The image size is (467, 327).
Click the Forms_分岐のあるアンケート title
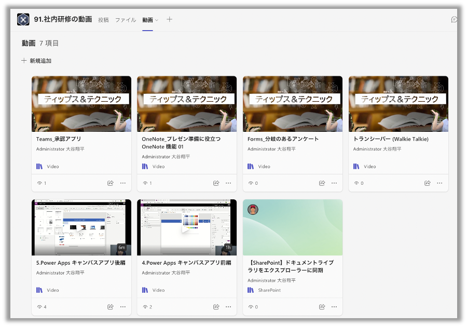tap(283, 139)
